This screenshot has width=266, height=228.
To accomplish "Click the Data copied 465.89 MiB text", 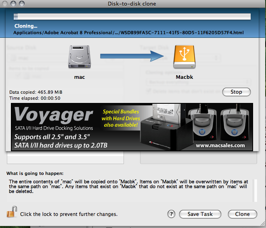I will [x=36, y=92].
